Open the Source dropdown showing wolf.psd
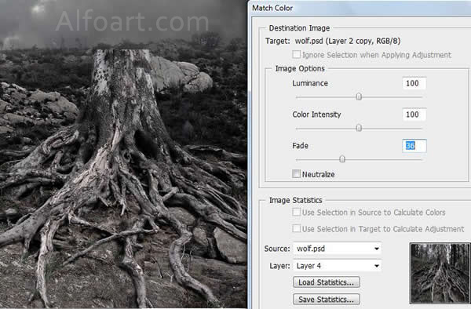 coord(337,249)
